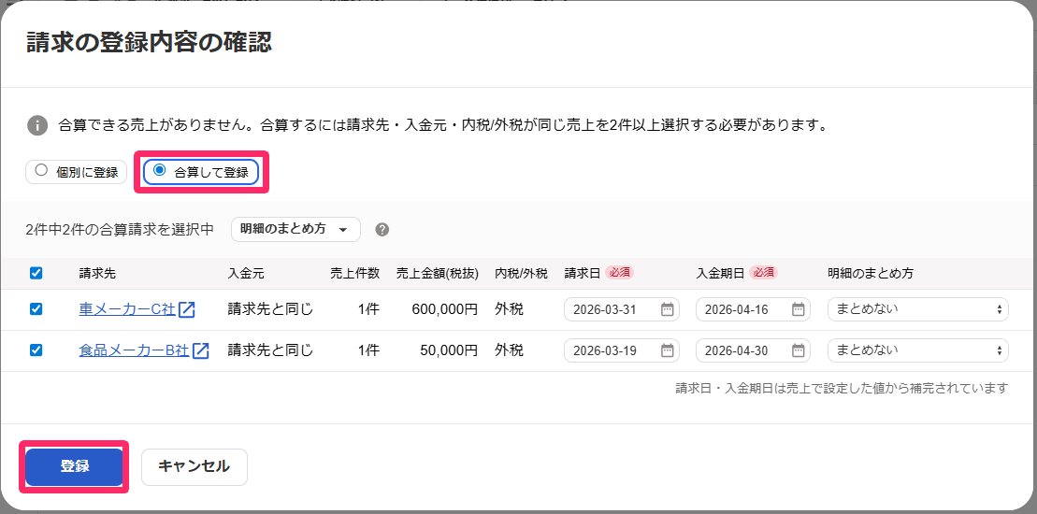1037x514 pixels.
Task: Open the 明細のまとめ方 bulk dropdown button
Action: click(x=295, y=229)
